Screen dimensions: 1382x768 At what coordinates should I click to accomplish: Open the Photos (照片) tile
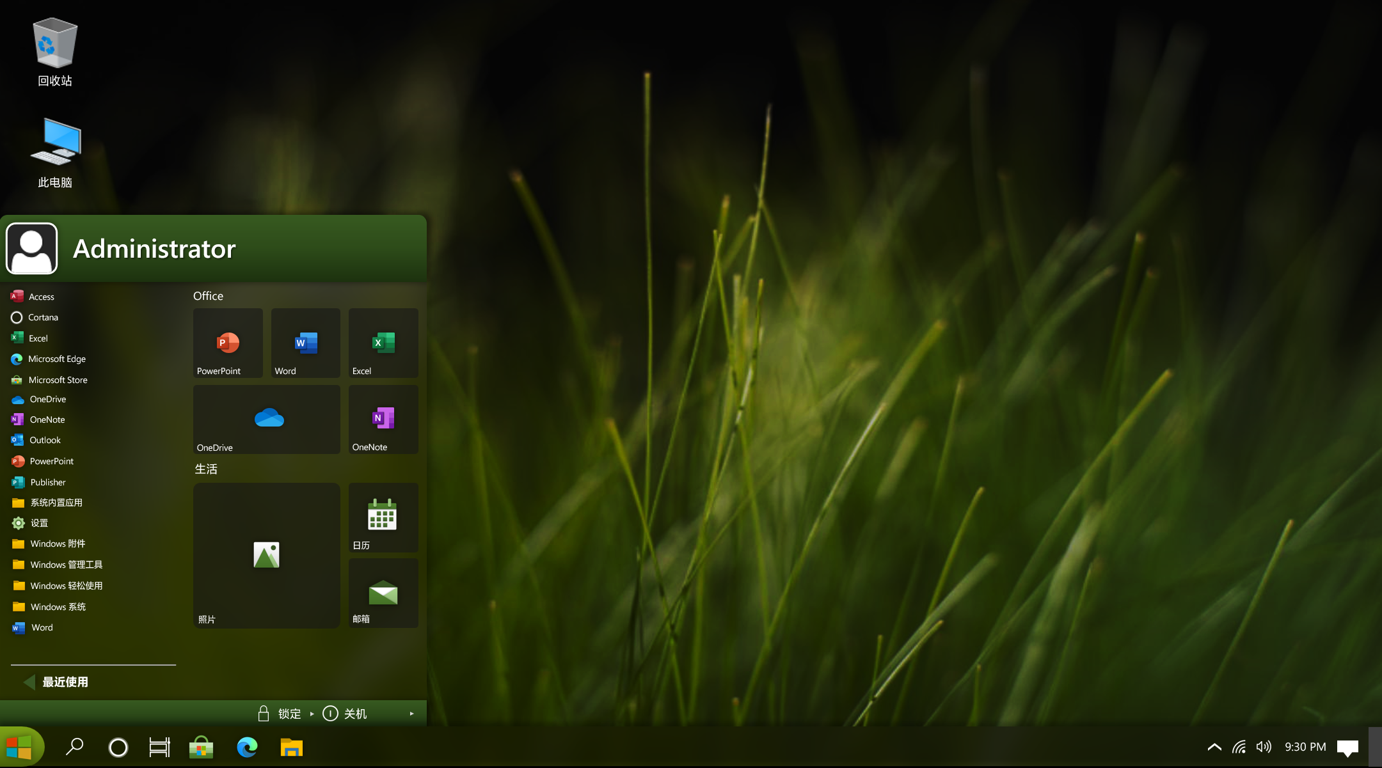click(267, 555)
